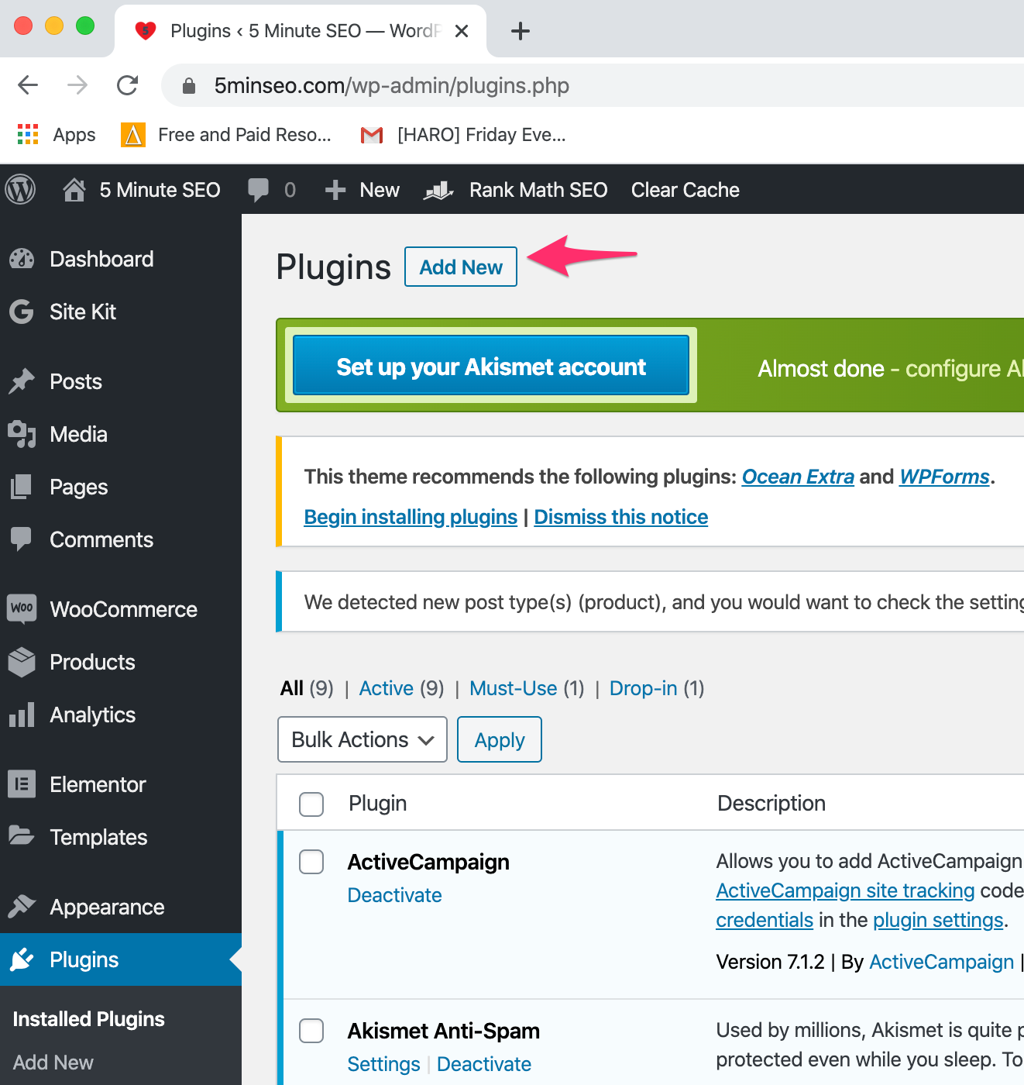Open the Dashboard menu item
This screenshot has width=1024, height=1085.
point(121,259)
